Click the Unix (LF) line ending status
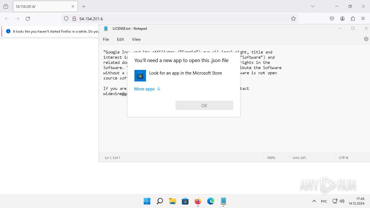 (299, 158)
